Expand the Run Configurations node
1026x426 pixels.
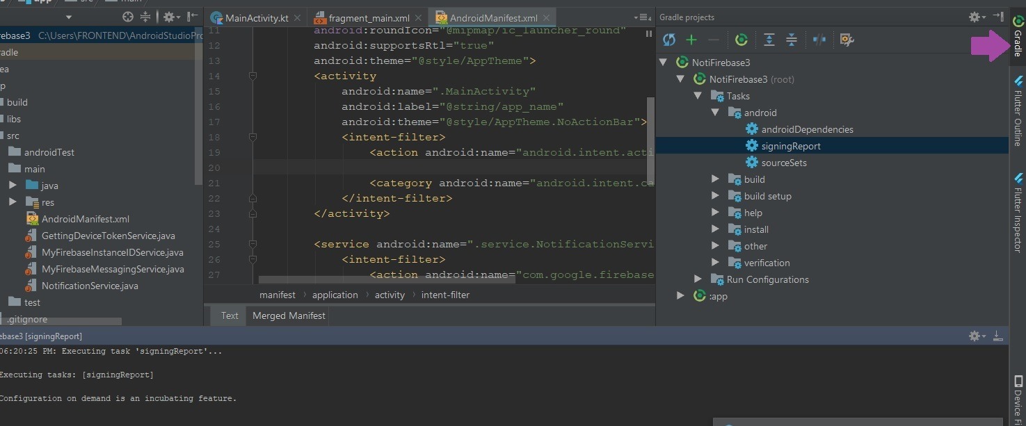698,279
